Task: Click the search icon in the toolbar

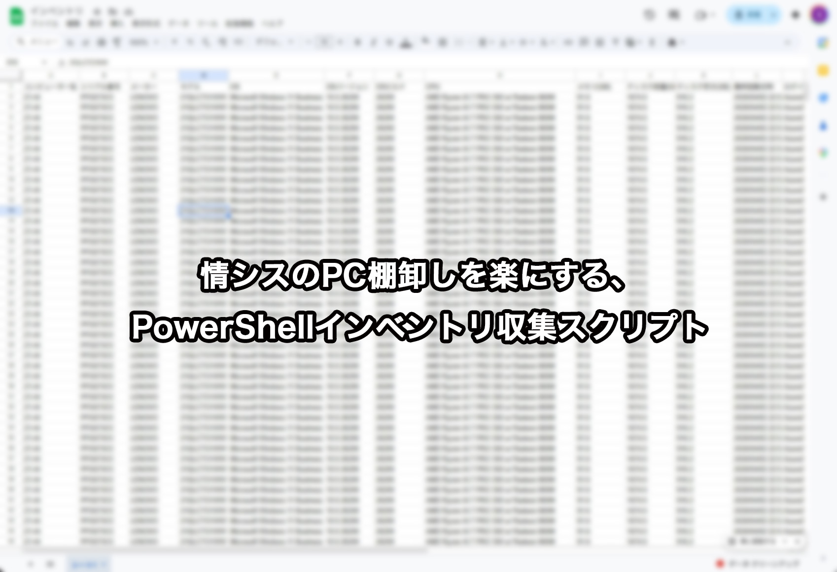Action: (21, 42)
